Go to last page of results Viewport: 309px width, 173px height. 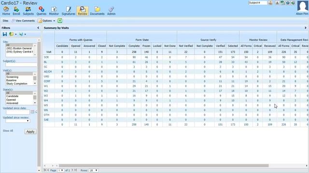pos(75,170)
